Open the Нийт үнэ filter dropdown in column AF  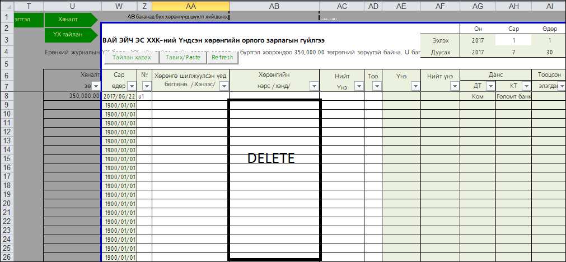tap(454, 86)
